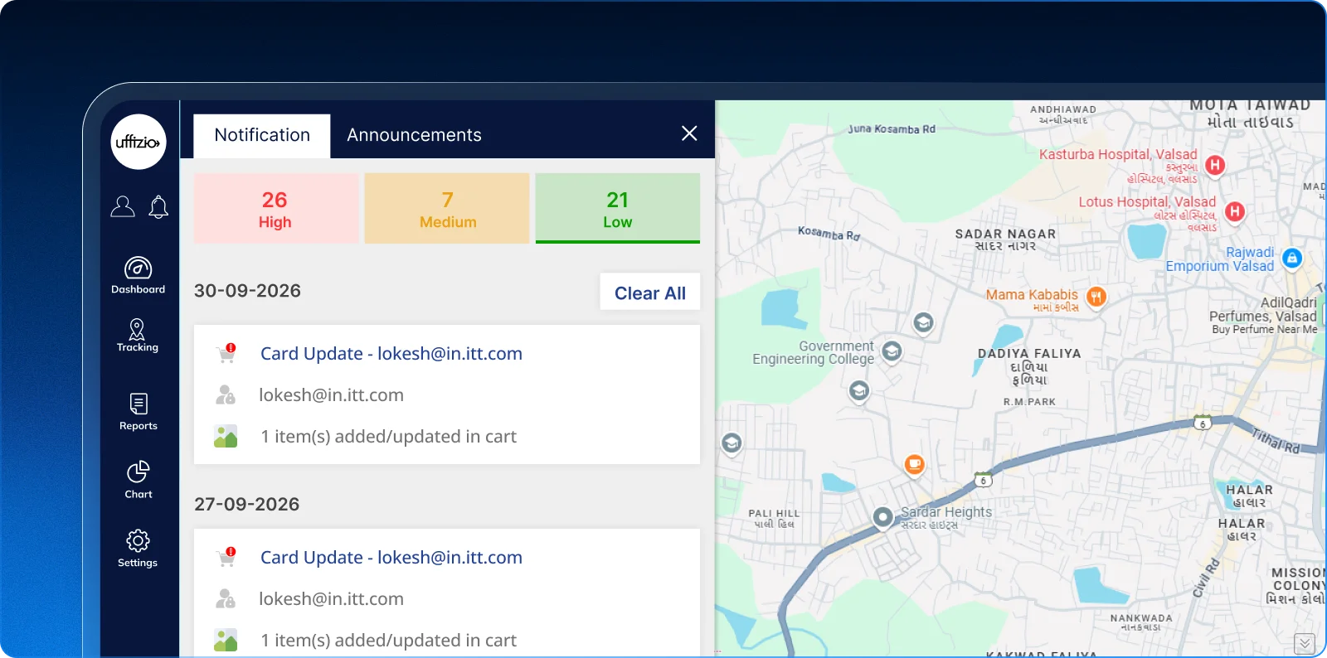This screenshot has height=658, width=1327.
Task: Open the Settings gear
Action: (x=138, y=549)
